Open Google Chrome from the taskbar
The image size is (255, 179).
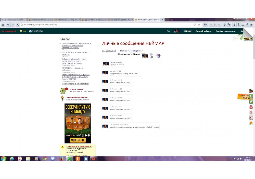[x=45, y=159]
